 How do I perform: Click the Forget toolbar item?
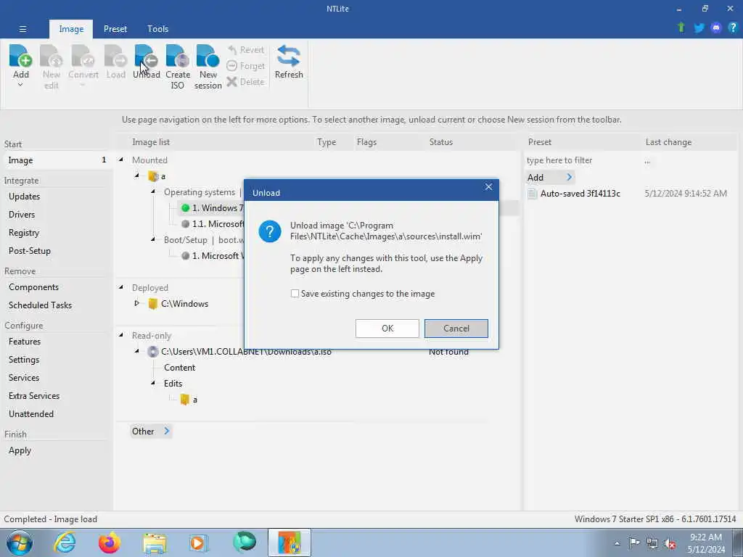click(245, 66)
